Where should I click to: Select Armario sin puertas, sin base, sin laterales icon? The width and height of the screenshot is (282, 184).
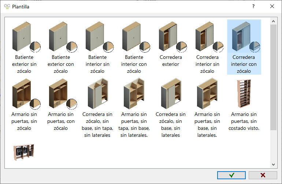tap(207, 93)
